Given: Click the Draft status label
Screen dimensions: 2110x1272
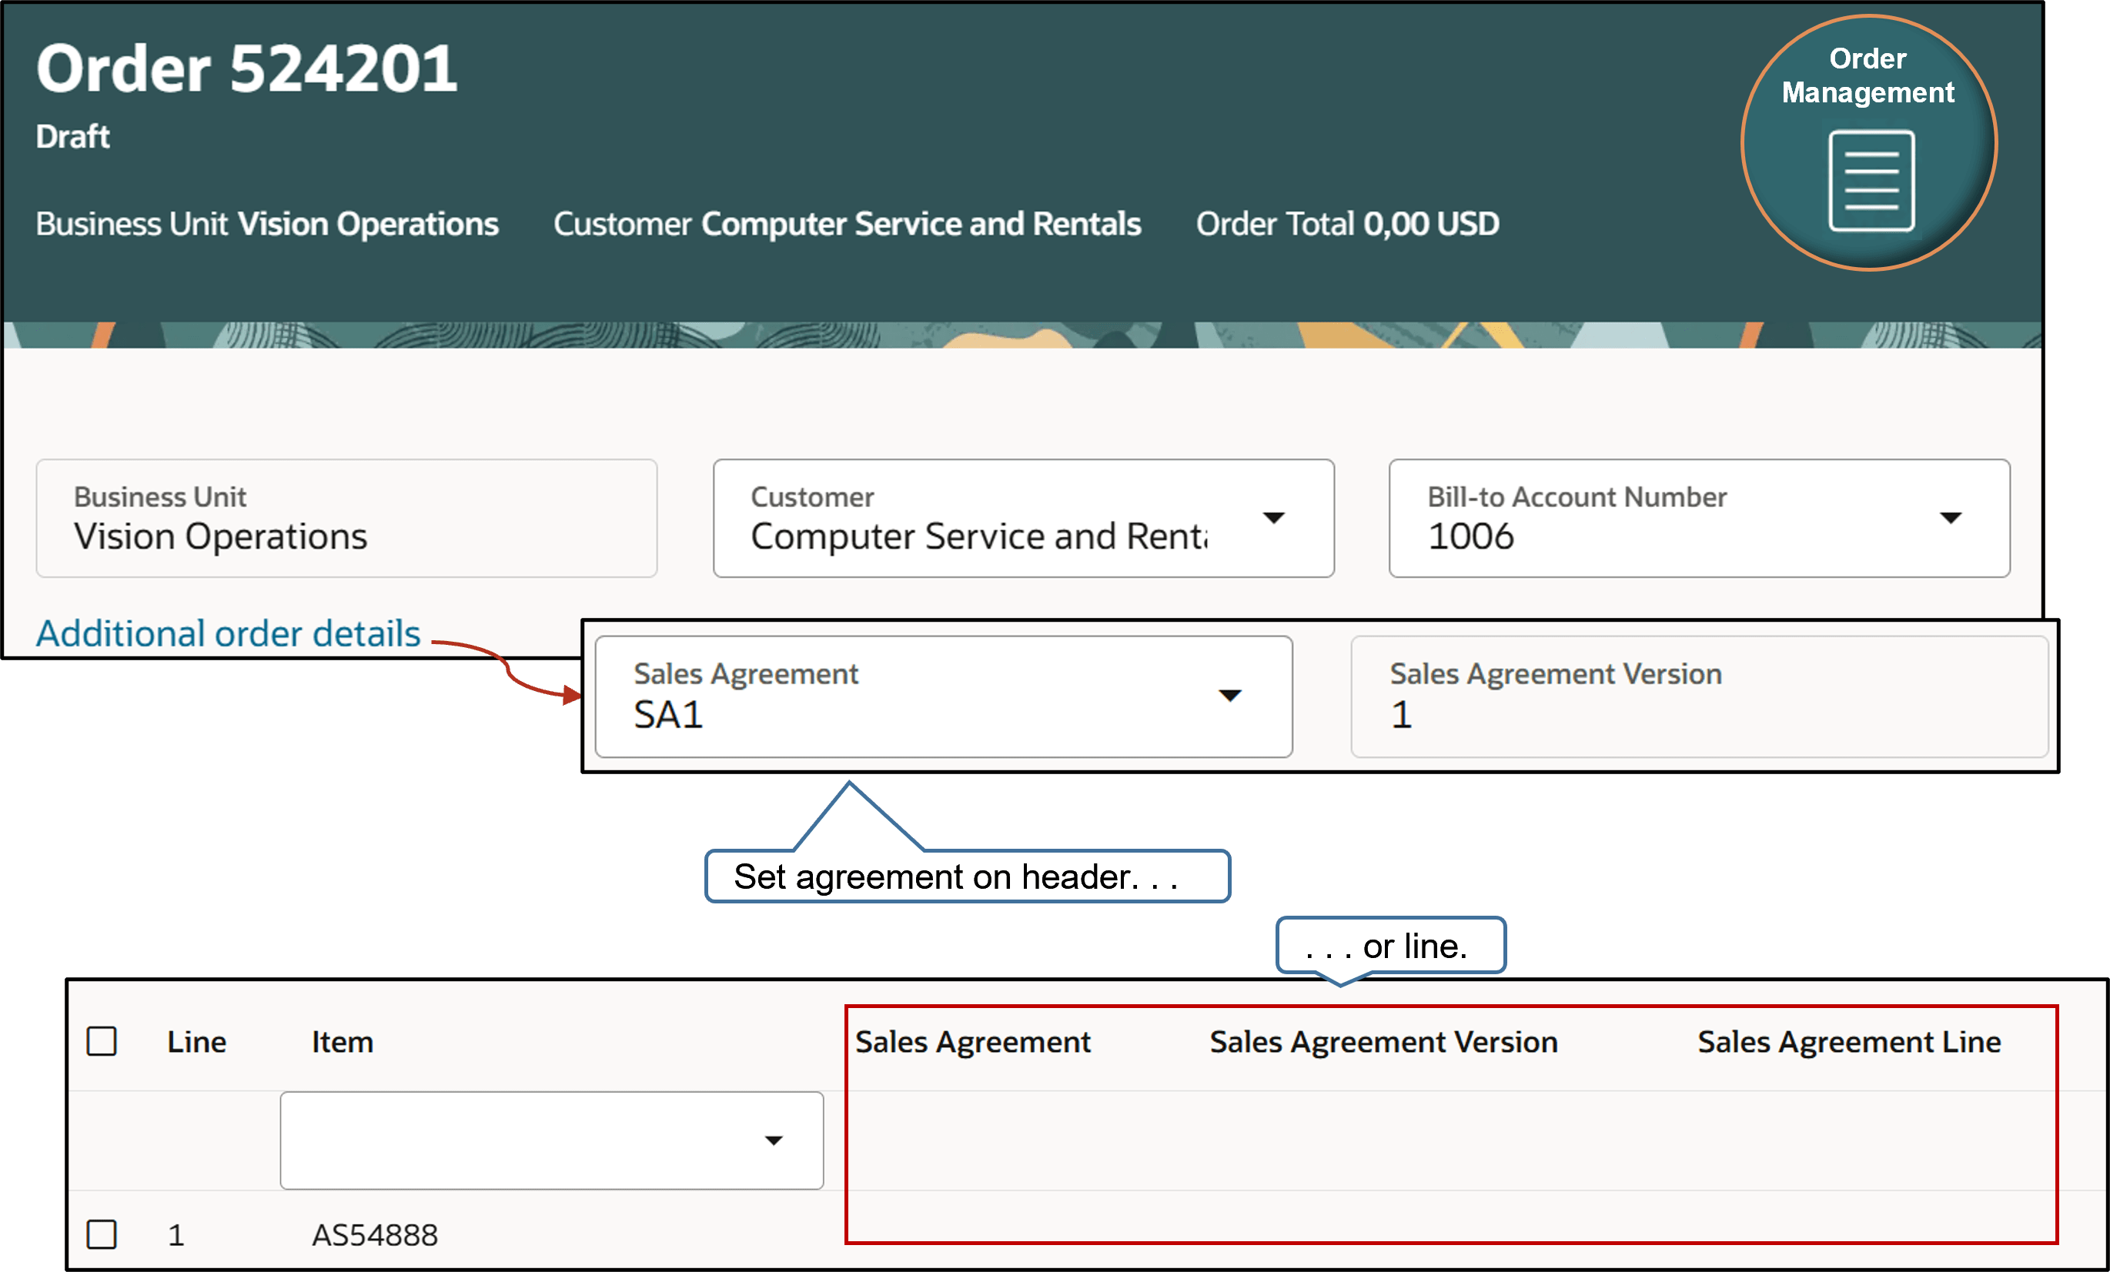Looking at the screenshot, I should coord(71,136).
